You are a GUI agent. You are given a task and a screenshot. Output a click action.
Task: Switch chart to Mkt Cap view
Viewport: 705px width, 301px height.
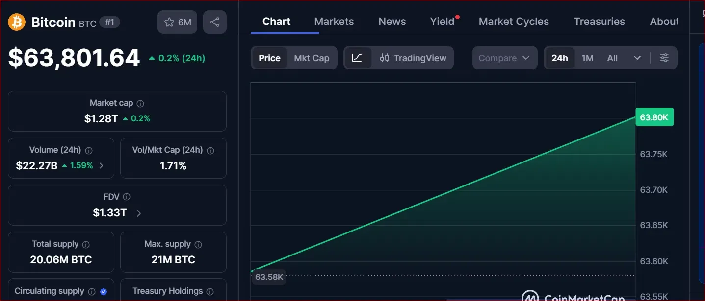point(312,58)
